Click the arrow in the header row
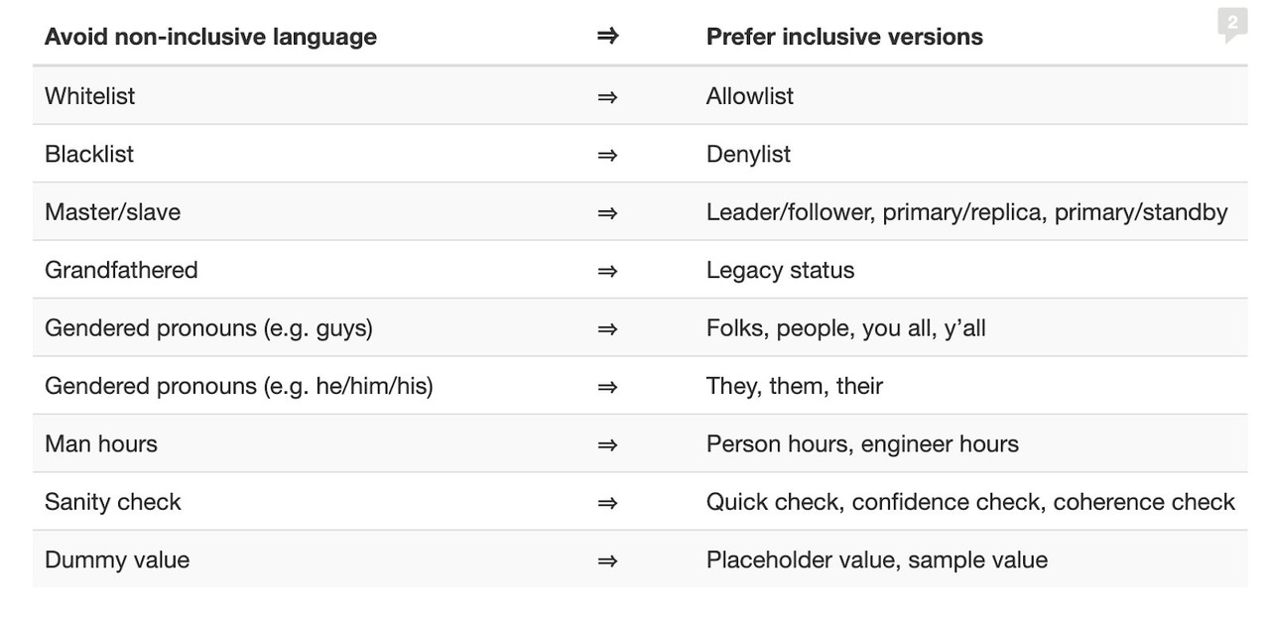This screenshot has height=620, width=1270. (x=607, y=37)
